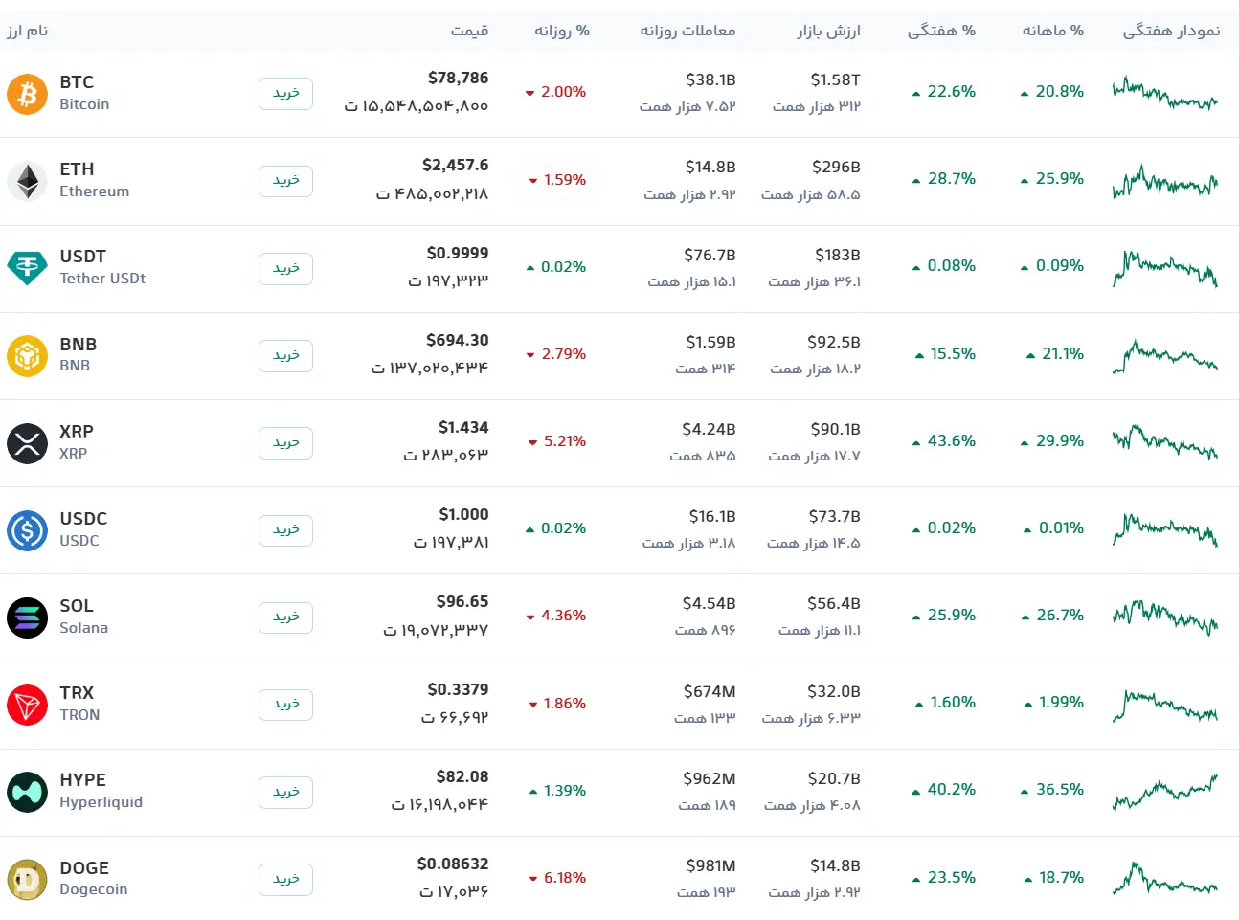The width and height of the screenshot is (1239, 920).
Task: Click the BNB price $694.30
Action: tap(458, 341)
